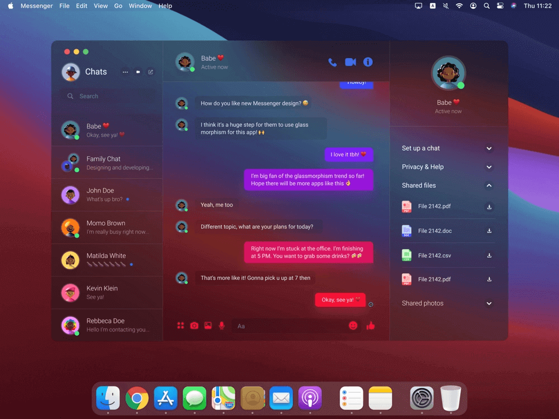The height and width of the screenshot is (419, 559).
Task: Attach an image from the gallery icon
Action: (x=207, y=325)
